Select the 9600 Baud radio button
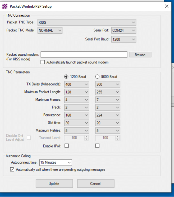The width and height of the screenshot is (174, 197). pos(97,77)
